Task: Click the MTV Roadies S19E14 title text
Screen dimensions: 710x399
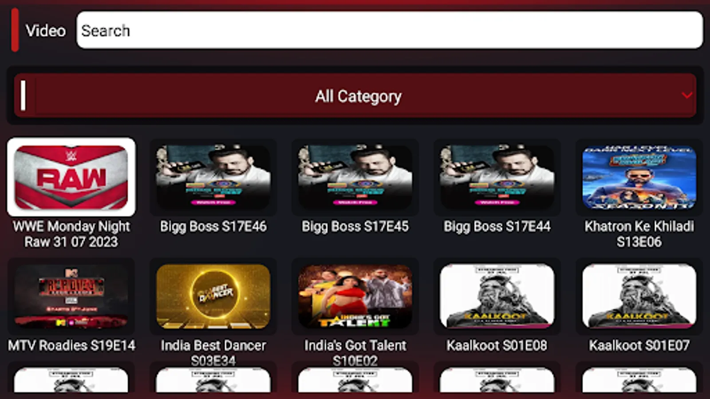Action: 71,345
